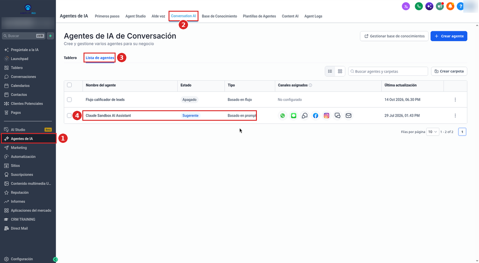The width and height of the screenshot is (479, 263).
Task: Go to page 1 in pagination
Action: (x=462, y=132)
